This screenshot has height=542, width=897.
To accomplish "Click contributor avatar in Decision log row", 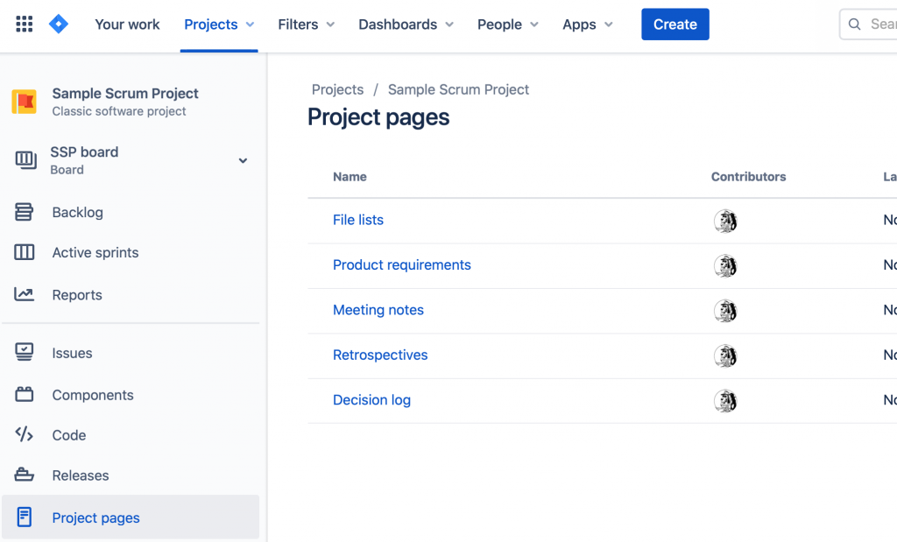I will [725, 401].
